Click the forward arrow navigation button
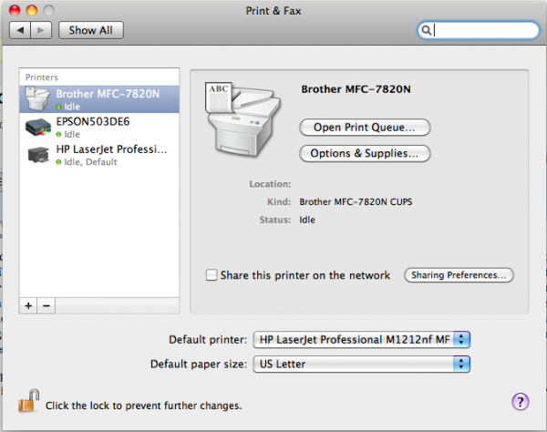This screenshot has height=432, width=547. pos(41,30)
